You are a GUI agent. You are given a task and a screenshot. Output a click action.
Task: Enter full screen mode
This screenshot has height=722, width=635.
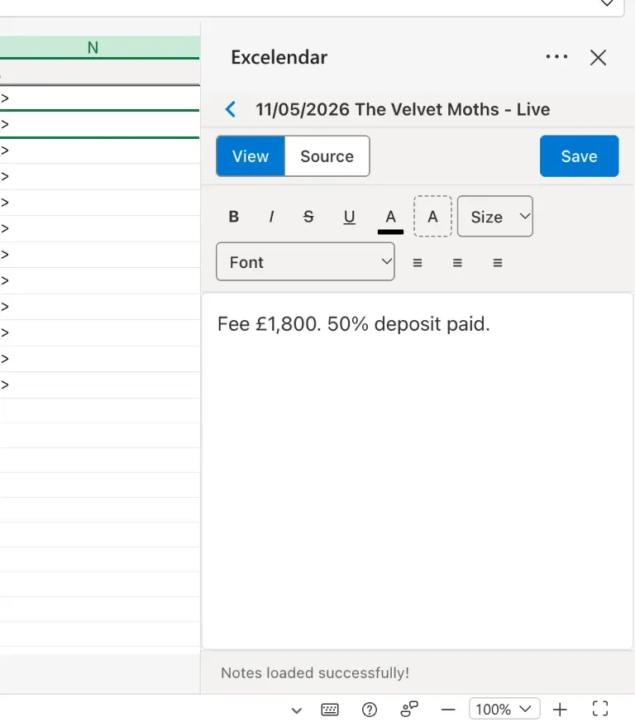click(600, 709)
